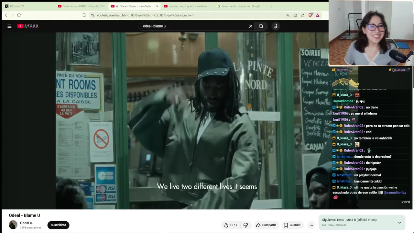Image resolution: width=414 pixels, height=233 pixels.
Task: Click the 365 k suscriptores text
Action: click(x=31, y=228)
